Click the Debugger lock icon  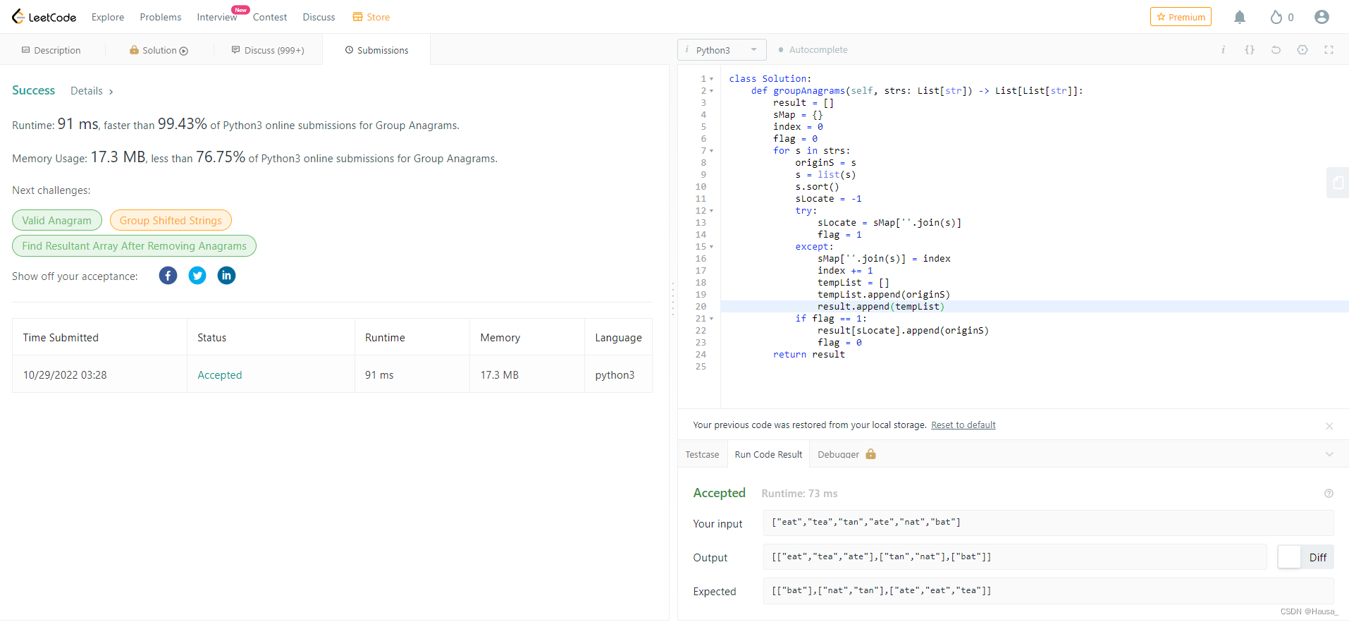[x=870, y=454]
